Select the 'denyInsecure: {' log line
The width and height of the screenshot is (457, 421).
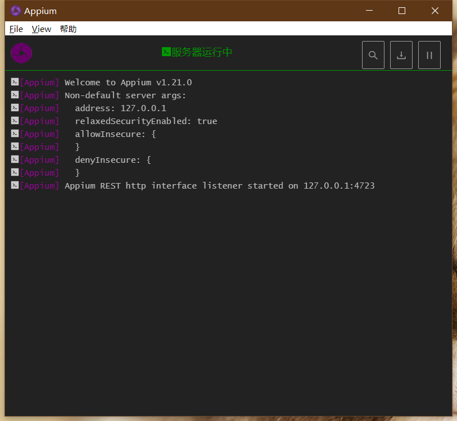pos(113,160)
